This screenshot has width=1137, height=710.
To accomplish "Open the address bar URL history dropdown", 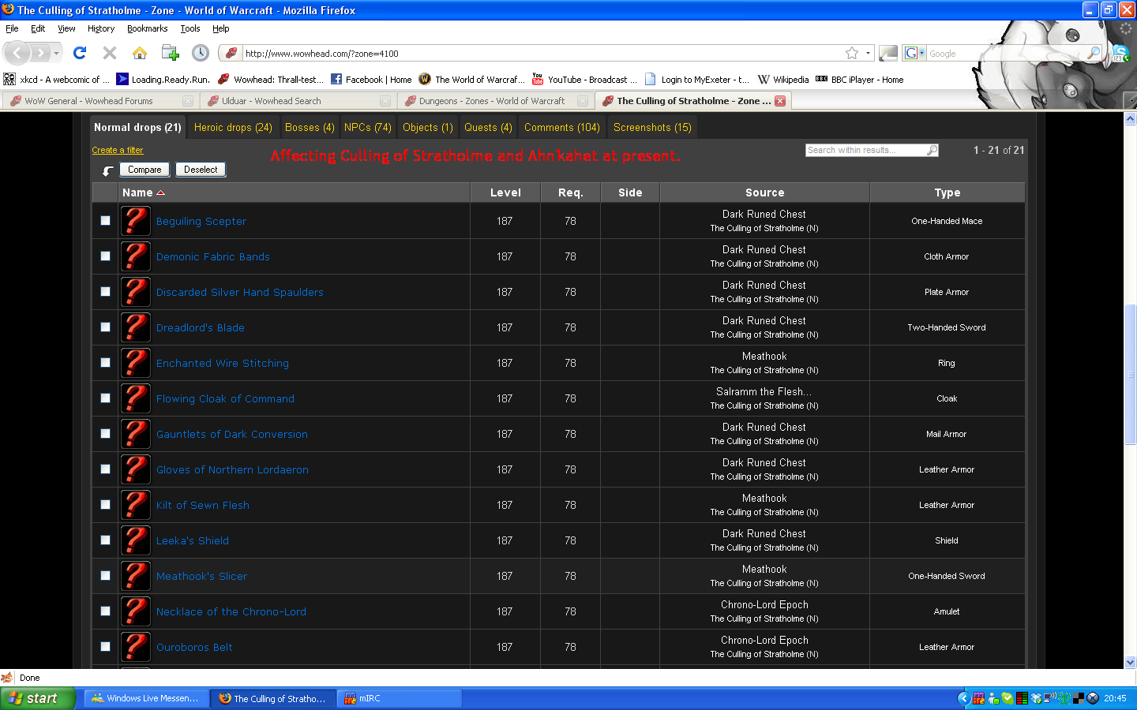I will pos(868,53).
